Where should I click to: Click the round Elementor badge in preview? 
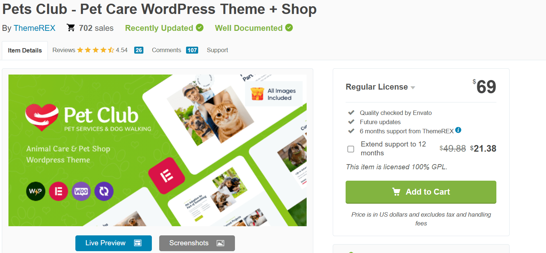(58, 191)
